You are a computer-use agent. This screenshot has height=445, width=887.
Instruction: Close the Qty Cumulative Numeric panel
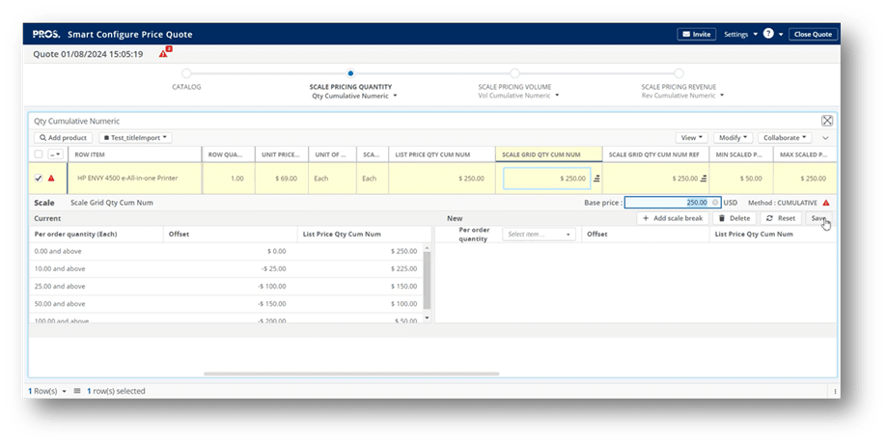click(x=827, y=121)
